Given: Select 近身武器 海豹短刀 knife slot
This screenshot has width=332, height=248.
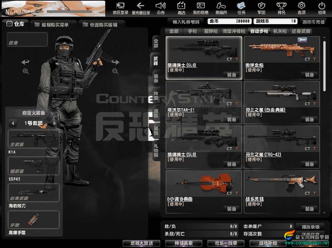Looking at the screenshot, I should click(34, 193).
